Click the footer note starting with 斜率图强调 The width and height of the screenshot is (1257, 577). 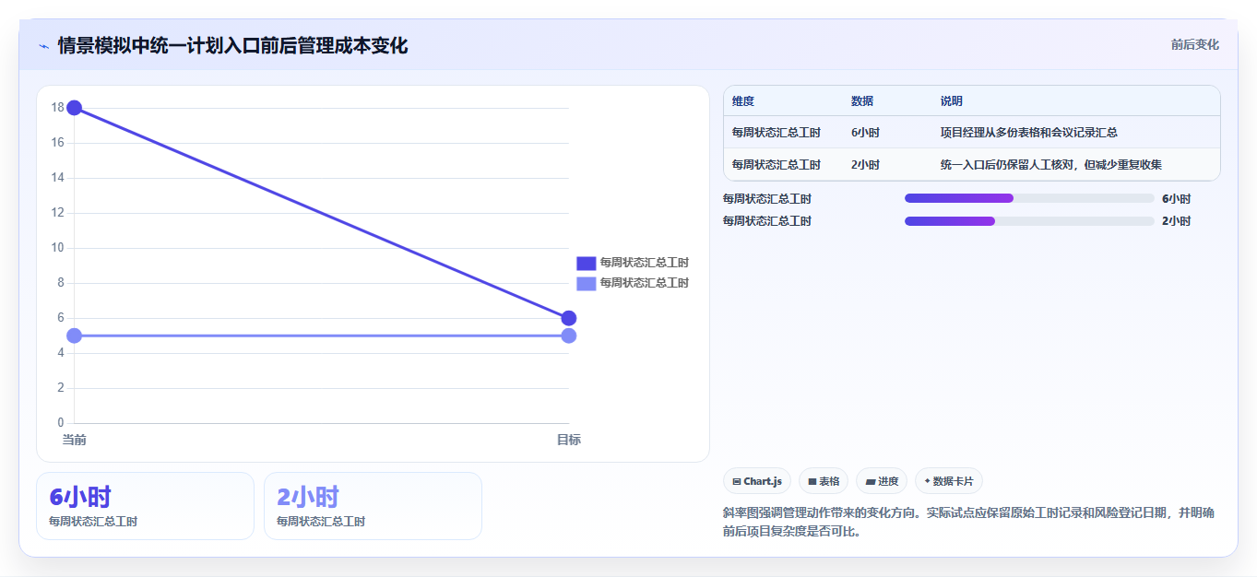coord(969,522)
